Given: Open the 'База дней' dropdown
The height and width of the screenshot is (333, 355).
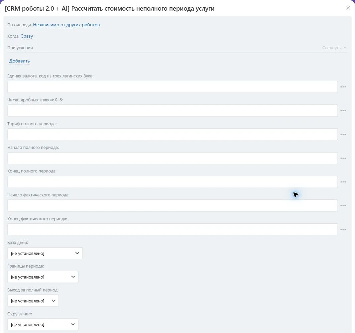Looking at the screenshot, I should coord(45,253).
